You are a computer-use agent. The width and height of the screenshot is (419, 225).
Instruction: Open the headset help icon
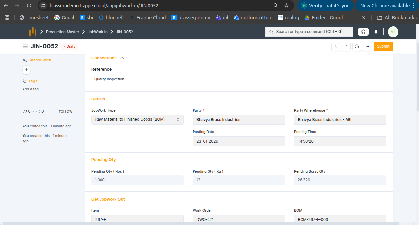point(363,32)
